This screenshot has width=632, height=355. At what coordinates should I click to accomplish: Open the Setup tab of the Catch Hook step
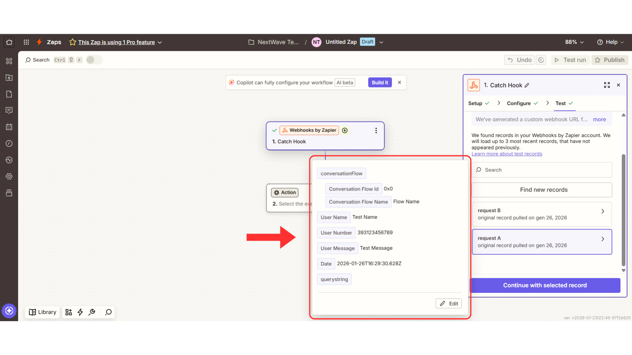pyautogui.click(x=476, y=103)
